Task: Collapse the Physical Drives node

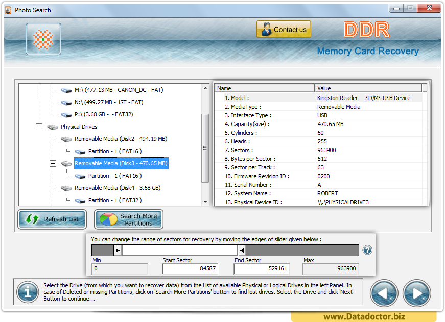Action: [39, 127]
